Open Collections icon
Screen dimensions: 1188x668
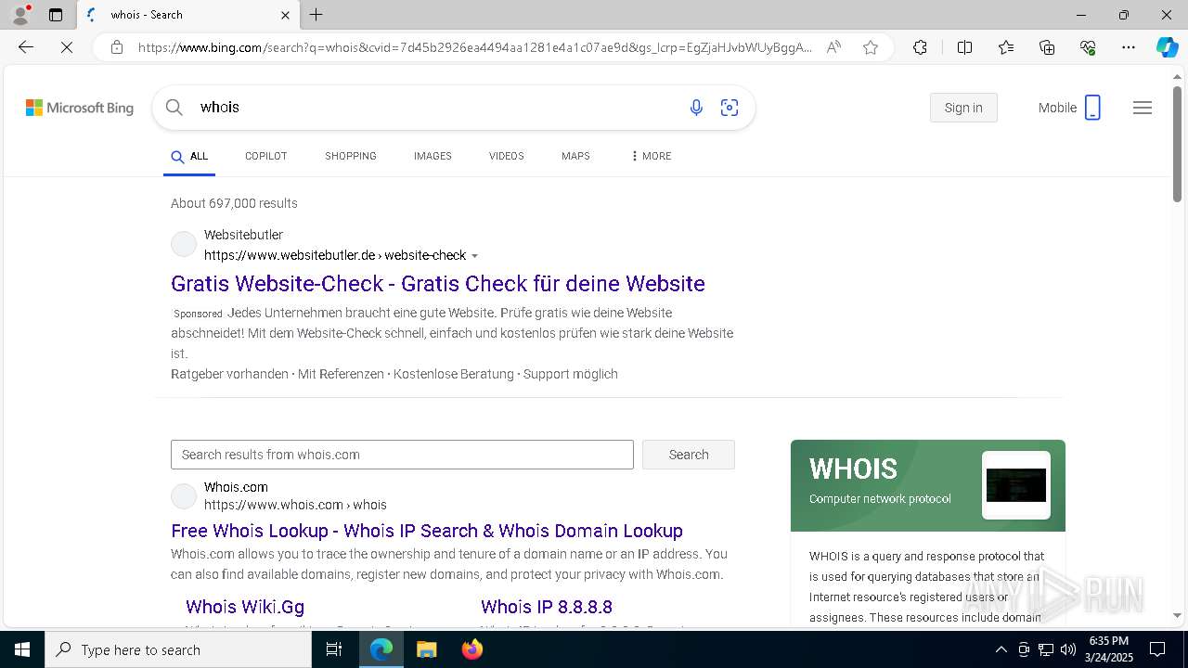(1047, 47)
